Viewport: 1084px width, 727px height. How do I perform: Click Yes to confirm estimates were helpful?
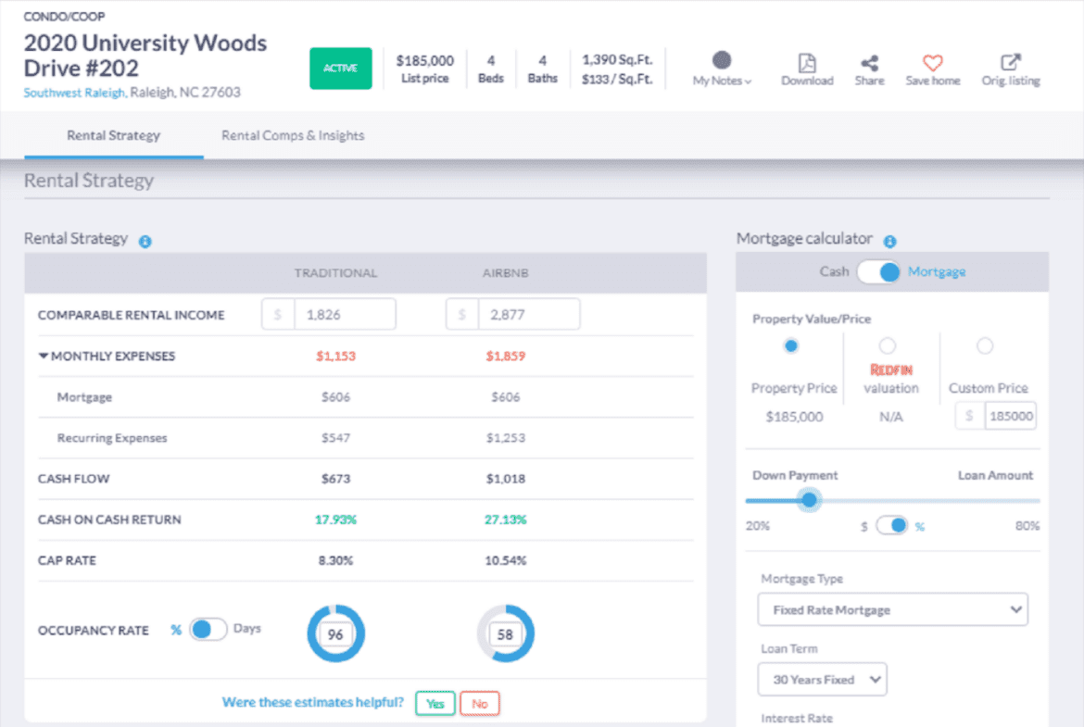pos(434,703)
